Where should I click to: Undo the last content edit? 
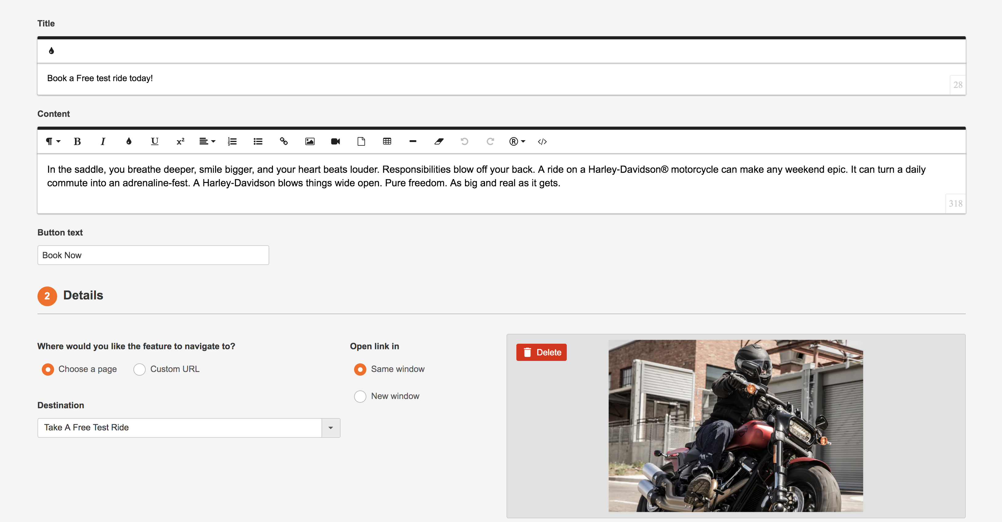(x=464, y=141)
